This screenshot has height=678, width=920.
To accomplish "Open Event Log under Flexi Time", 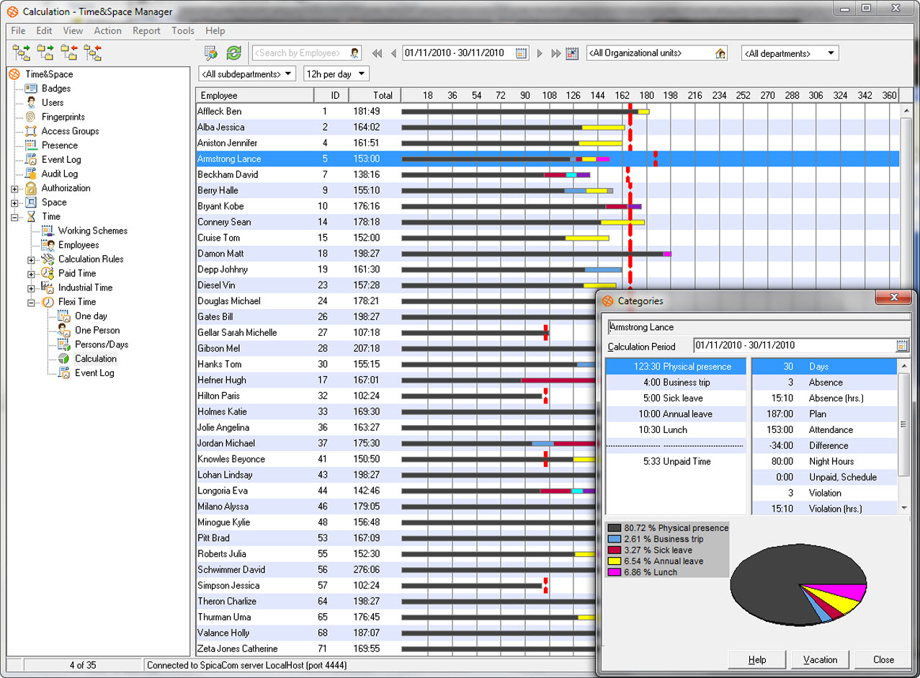I will 94,373.
